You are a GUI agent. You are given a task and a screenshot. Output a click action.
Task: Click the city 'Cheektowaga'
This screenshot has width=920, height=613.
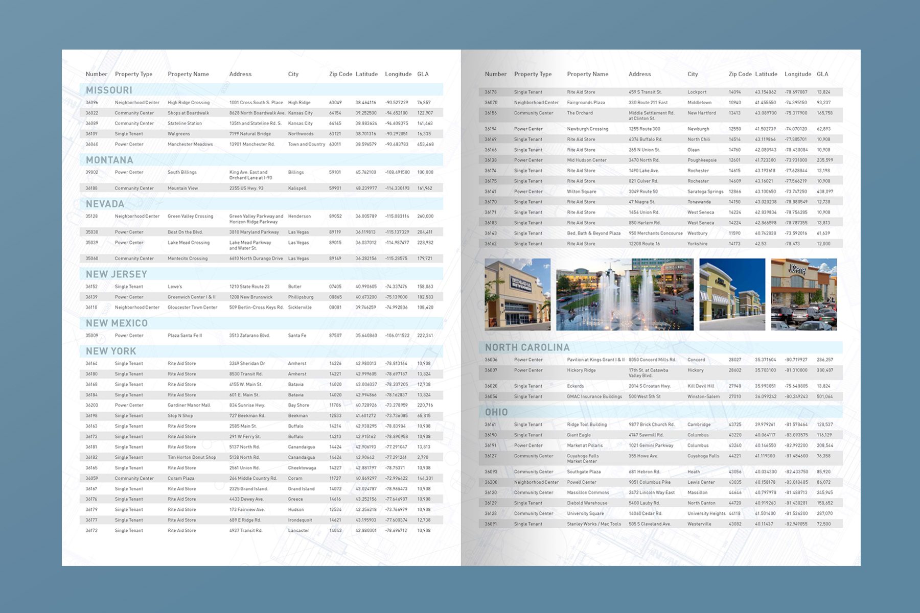pyautogui.click(x=302, y=468)
